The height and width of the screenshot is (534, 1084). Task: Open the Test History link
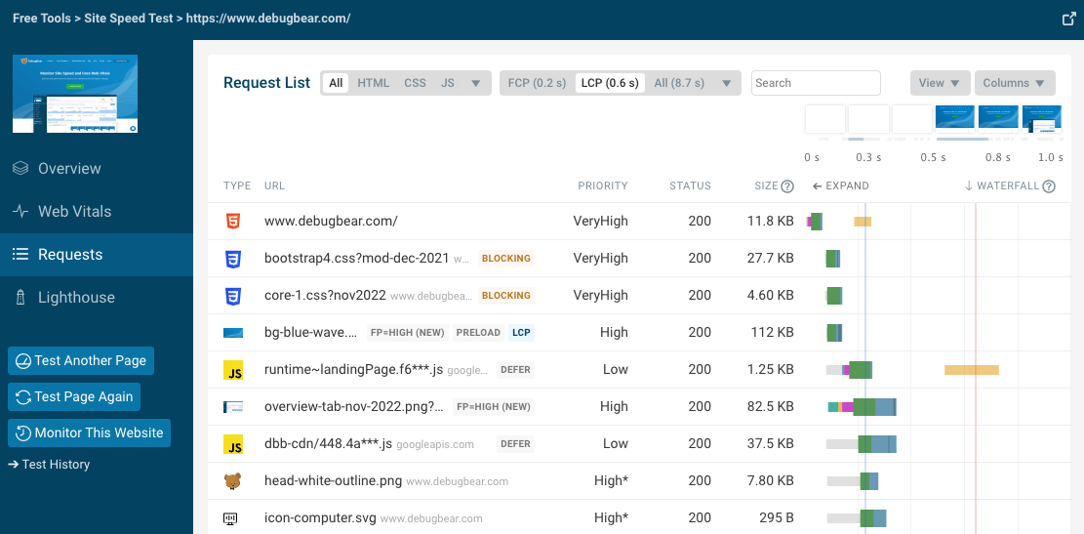(x=49, y=465)
